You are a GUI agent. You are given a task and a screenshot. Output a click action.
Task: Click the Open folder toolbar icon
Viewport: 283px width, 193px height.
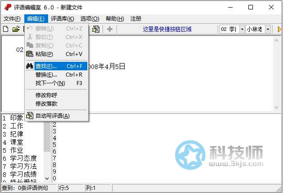pyautogui.click(x=16, y=29)
